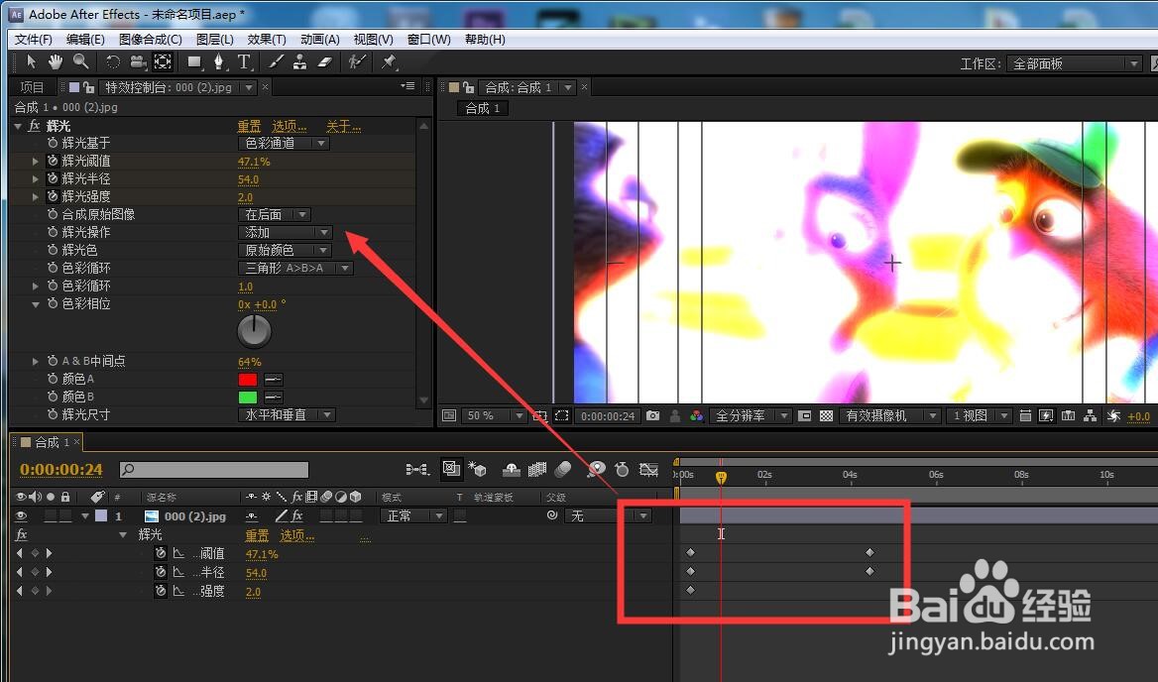The width and height of the screenshot is (1158, 682).
Task: Select the Zoom magnifier tool
Action: 80,62
